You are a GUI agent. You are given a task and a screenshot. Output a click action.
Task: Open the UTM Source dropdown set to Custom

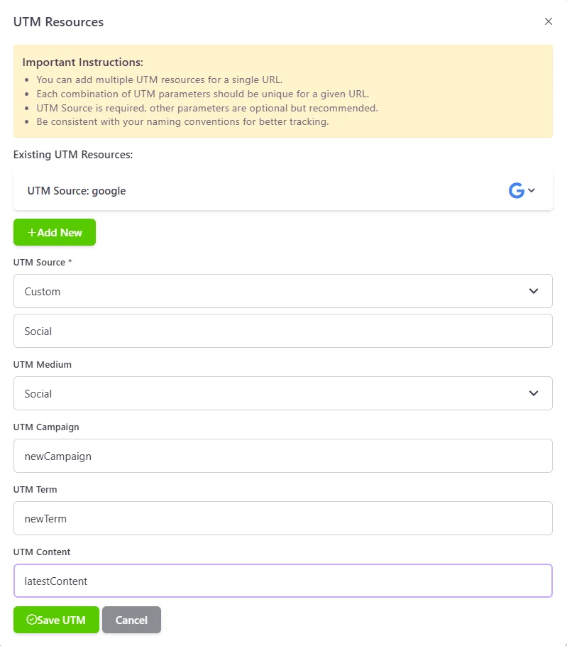tap(283, 291)
